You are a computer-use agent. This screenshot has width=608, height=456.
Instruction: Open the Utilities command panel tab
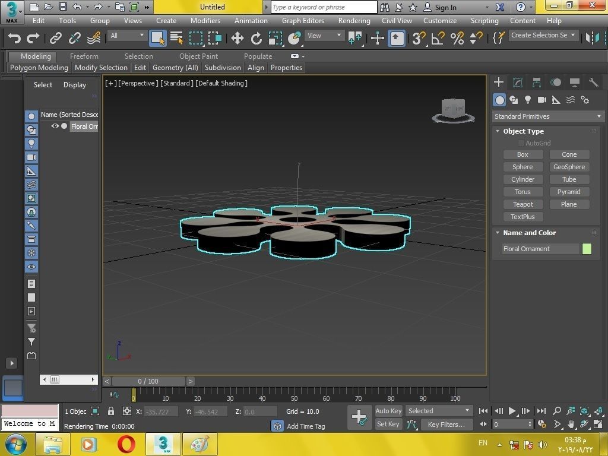pyautogui.click(x=594, y=82)
